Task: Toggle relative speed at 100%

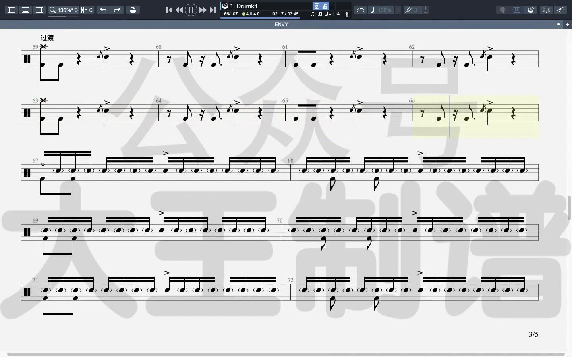Action: (381, 10)
